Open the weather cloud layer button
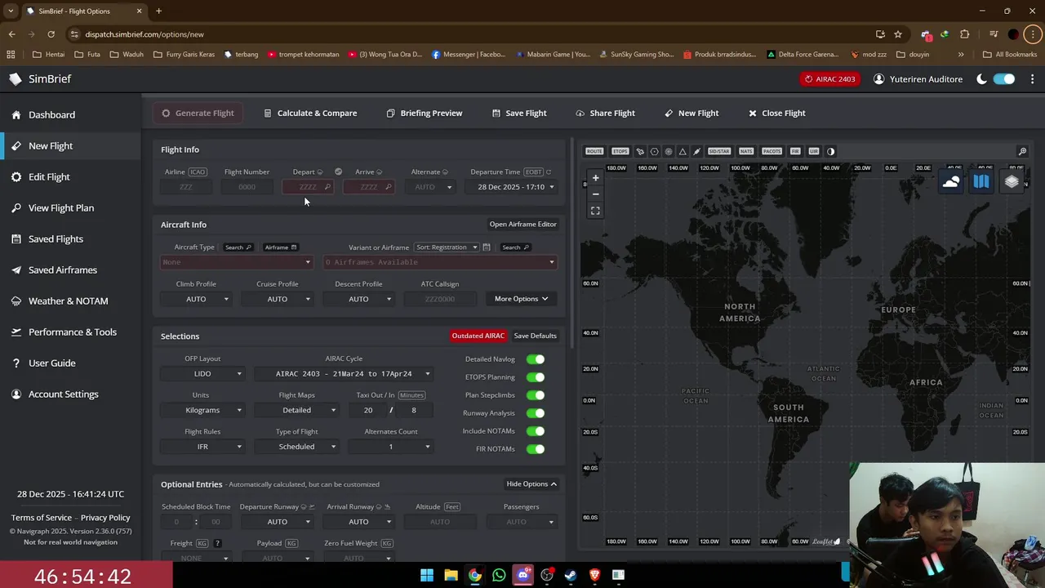The image size is (1045, 588). (x=951, y=181)
